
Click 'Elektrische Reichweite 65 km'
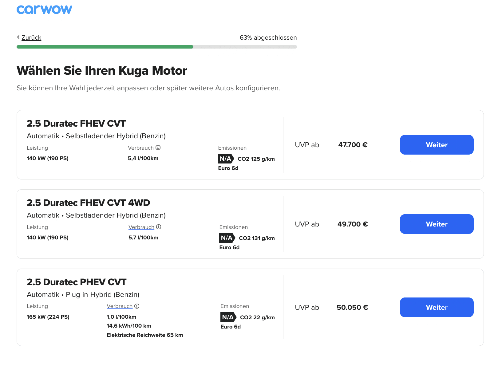tap(145, 335)
